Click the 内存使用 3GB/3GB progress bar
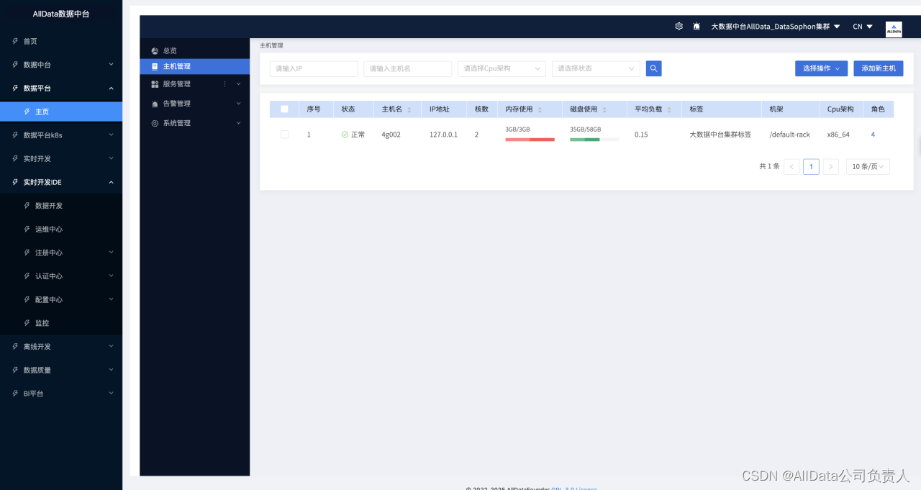The height and width of the screenshot is (490, 921). 530,140
